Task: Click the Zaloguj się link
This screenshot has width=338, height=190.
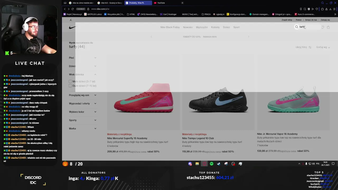Action: (325, 20)
